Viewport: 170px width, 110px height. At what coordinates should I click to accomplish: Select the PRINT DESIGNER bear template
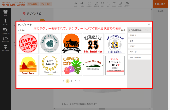pos(50,44)
